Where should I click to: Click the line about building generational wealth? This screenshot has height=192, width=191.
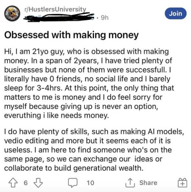pos(74,168)
